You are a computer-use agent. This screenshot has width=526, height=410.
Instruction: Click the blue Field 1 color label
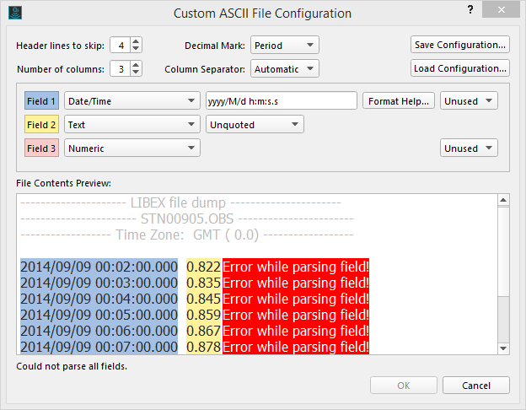(x=41, y=101)
